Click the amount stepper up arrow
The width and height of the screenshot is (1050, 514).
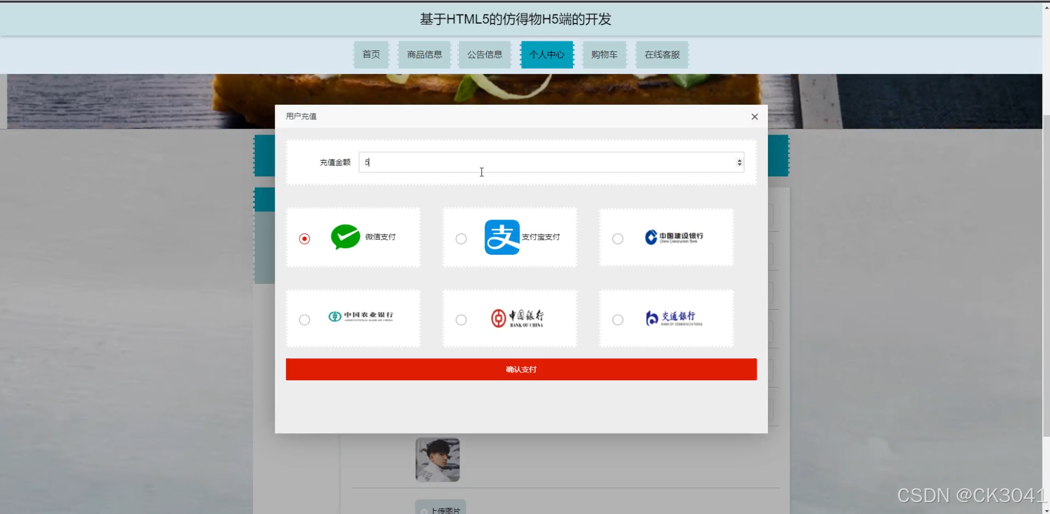tap(739, 159)
